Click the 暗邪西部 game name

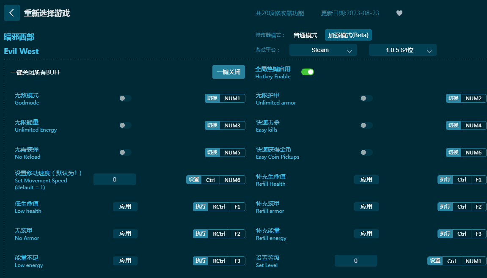tap(19, 37)
